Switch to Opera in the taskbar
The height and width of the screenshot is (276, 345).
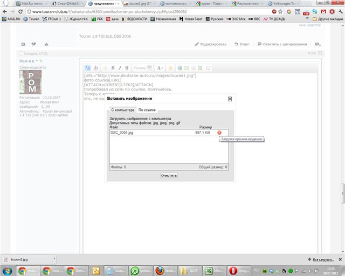click(x=239, y=271)
